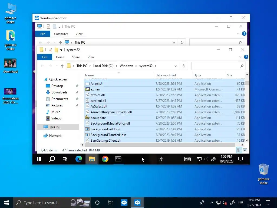Select the download desktop thumbnail
This screenshot has height=208, width=277.
tap(10, 66)
